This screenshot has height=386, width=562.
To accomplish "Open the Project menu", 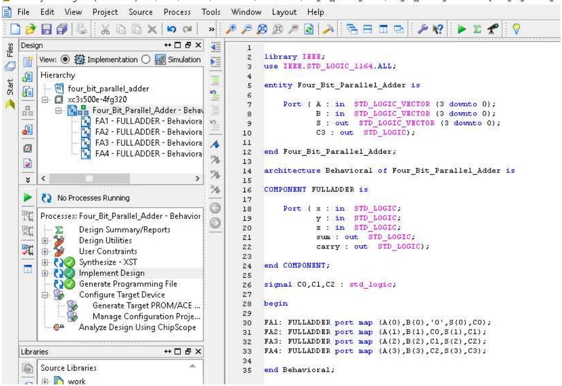I will point(105,12).
